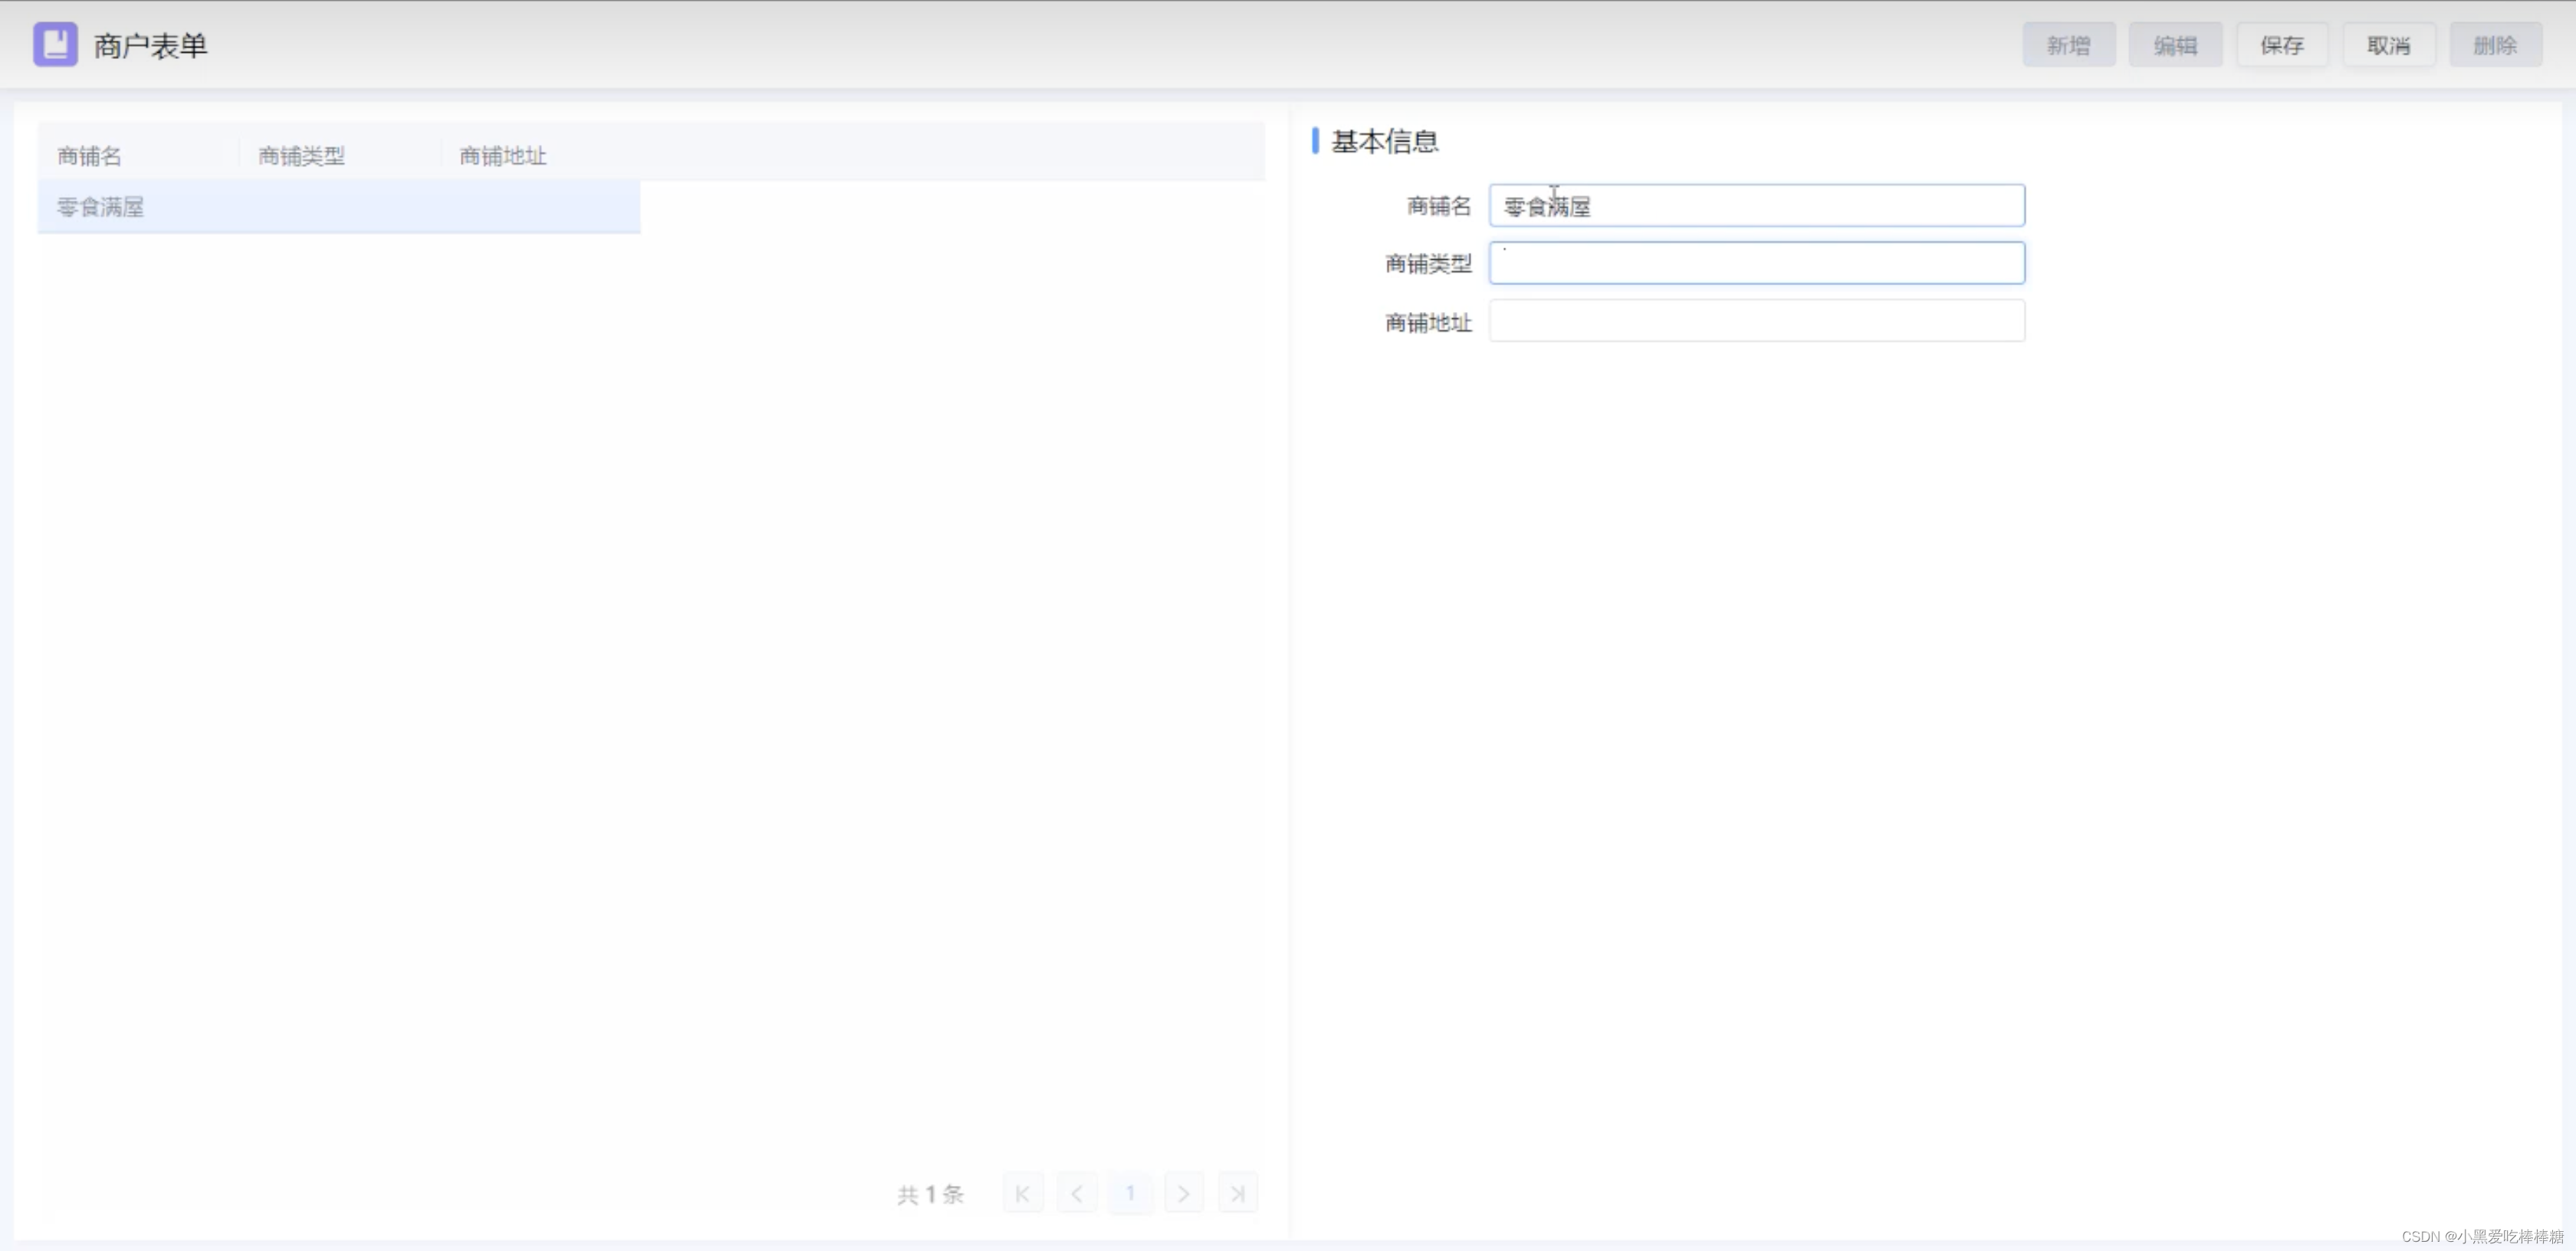Focus the 商铺名 input field

click(x=1756, y=206)
